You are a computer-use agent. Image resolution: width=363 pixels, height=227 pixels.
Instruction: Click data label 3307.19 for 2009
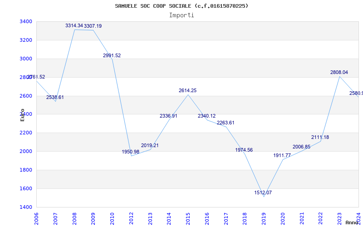click(x=93, y=26)
